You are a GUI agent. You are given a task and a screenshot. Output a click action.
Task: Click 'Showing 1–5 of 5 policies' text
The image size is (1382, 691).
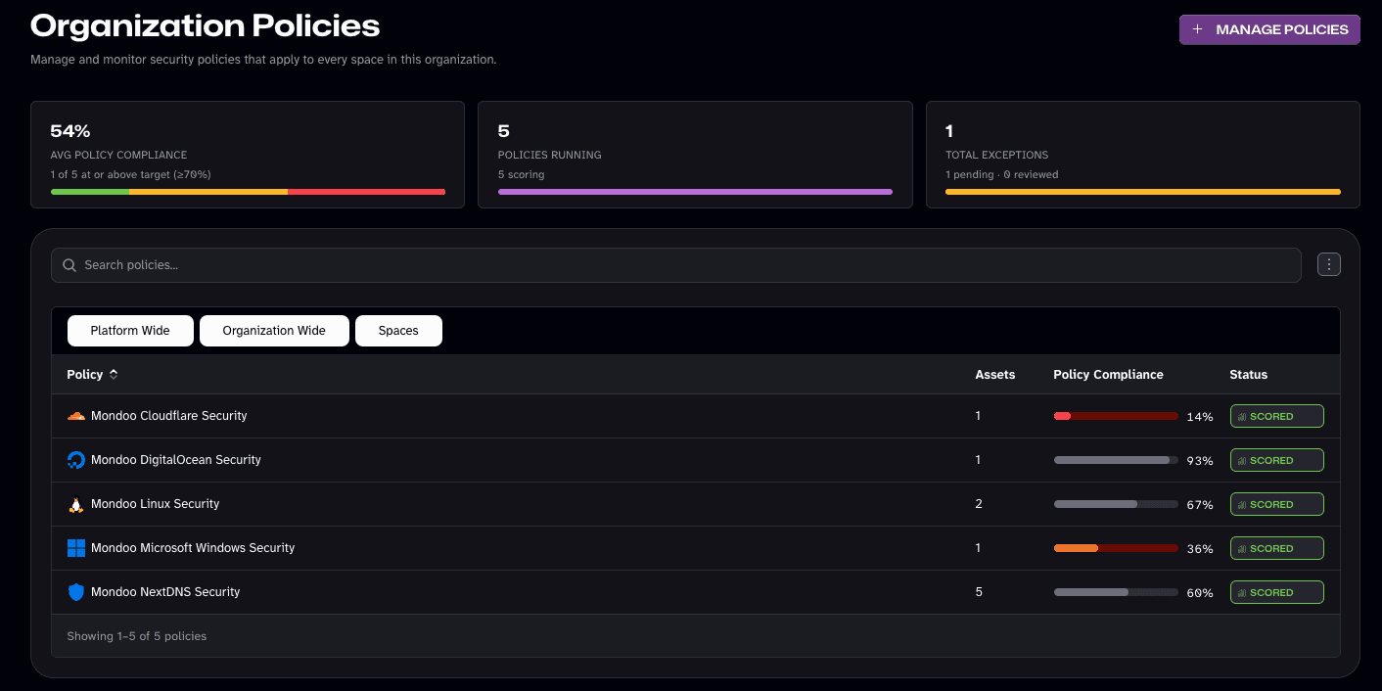pos(137,636)
